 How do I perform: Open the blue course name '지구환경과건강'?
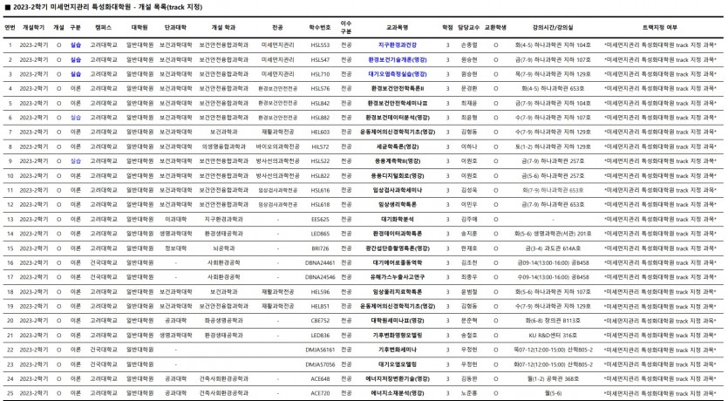coord(397,45)
